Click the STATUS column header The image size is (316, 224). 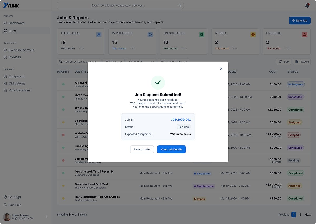click(293, 72)
